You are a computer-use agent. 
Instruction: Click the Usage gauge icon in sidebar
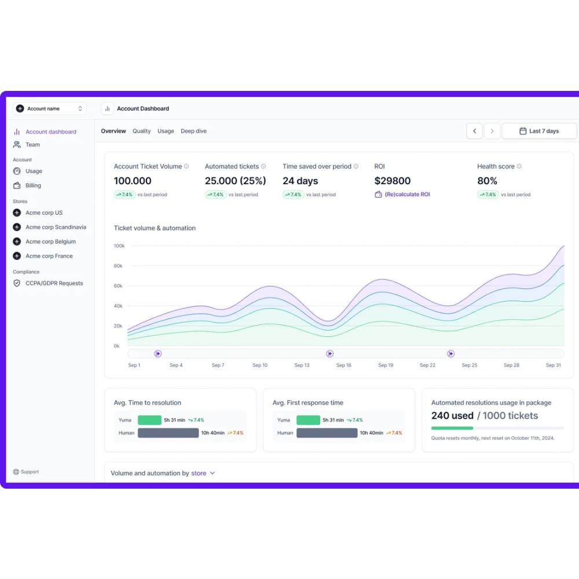tap(17, 171)
